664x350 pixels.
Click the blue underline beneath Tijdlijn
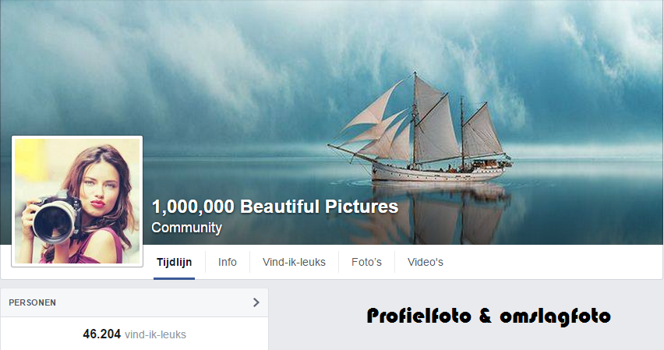(174, 278)
